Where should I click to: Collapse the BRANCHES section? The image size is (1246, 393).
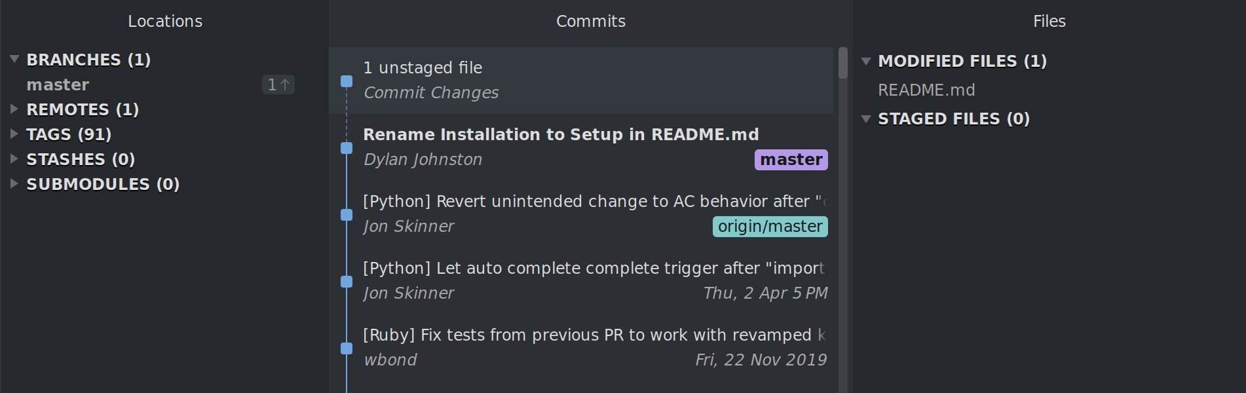click(x=14, y=59)
